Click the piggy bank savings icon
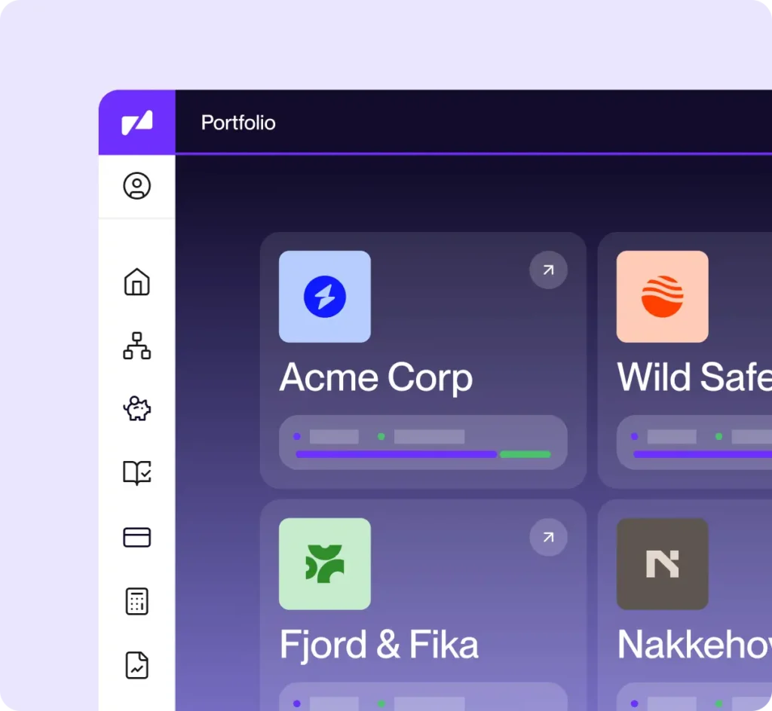Image resolution: width=772 pixels, height=711 pixels. pos(136,409)
